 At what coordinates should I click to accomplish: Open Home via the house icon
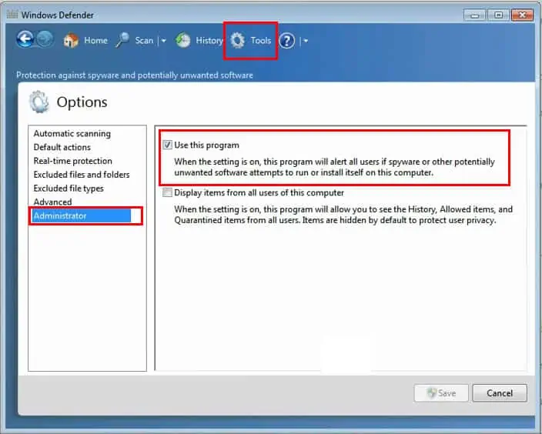(x=71, y=41)
